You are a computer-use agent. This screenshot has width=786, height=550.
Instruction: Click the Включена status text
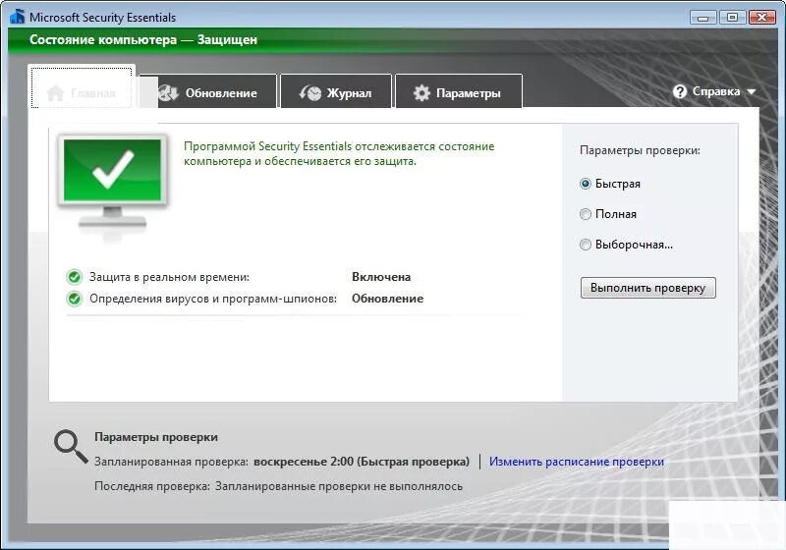[x=381, y=277]
